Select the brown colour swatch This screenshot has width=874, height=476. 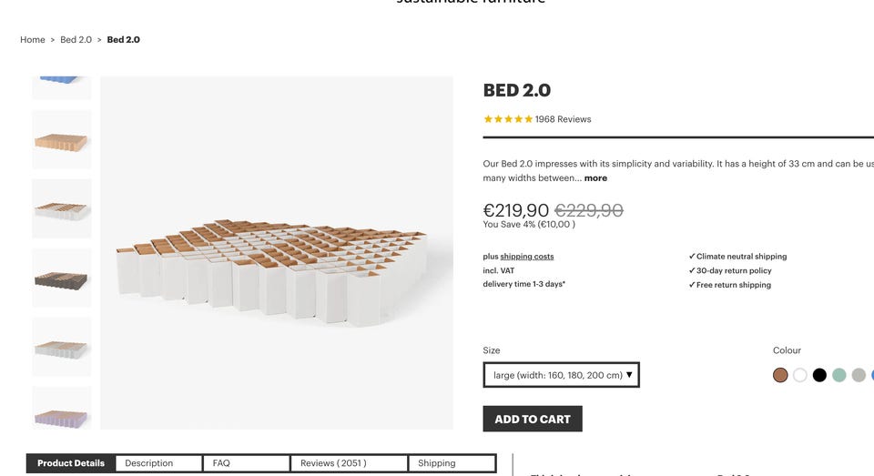780,375
